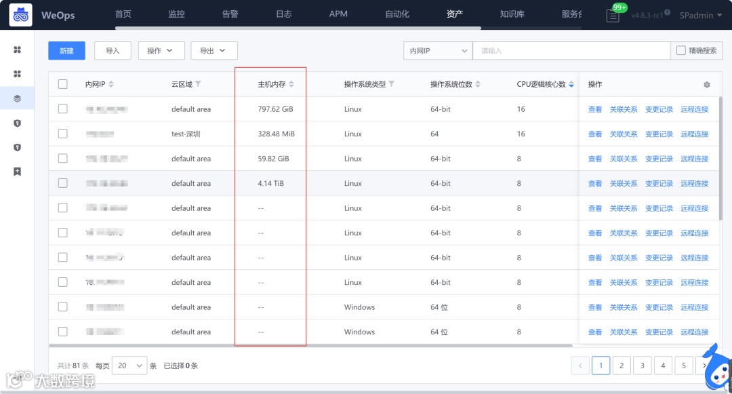The image size is (732, 394).
Task: Select the last Windows row checkbox
Action: [62, 332]
